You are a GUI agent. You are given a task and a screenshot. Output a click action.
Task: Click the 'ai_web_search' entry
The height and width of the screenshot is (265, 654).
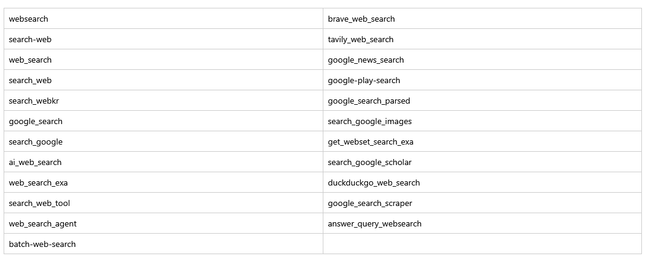(x=35, y=162)
